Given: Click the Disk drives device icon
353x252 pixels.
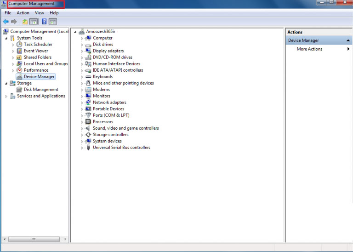Looking at the screenshot, I should (88, 45).
